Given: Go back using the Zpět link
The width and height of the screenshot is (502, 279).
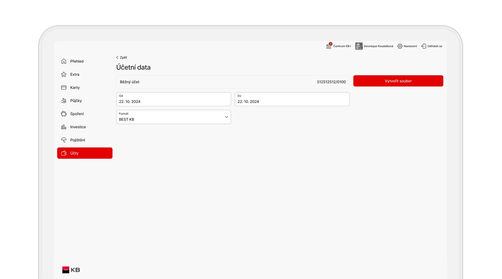Looking at the screenshot, I should tap(122, 58).
